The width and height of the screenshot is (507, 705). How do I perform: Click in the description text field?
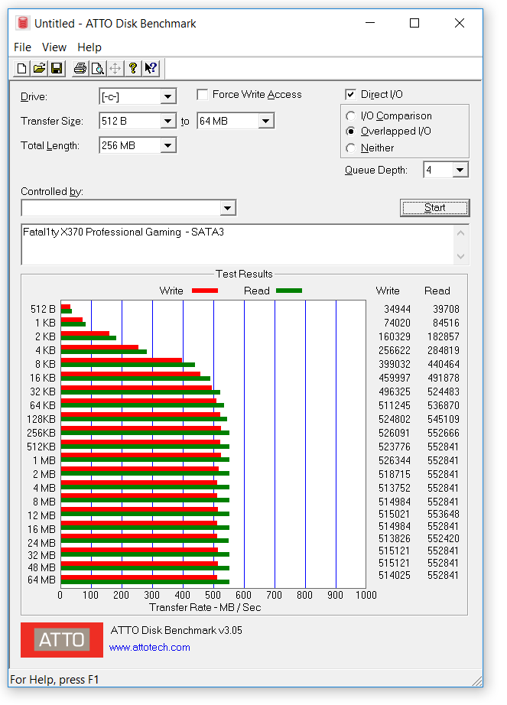pos(239,245)
